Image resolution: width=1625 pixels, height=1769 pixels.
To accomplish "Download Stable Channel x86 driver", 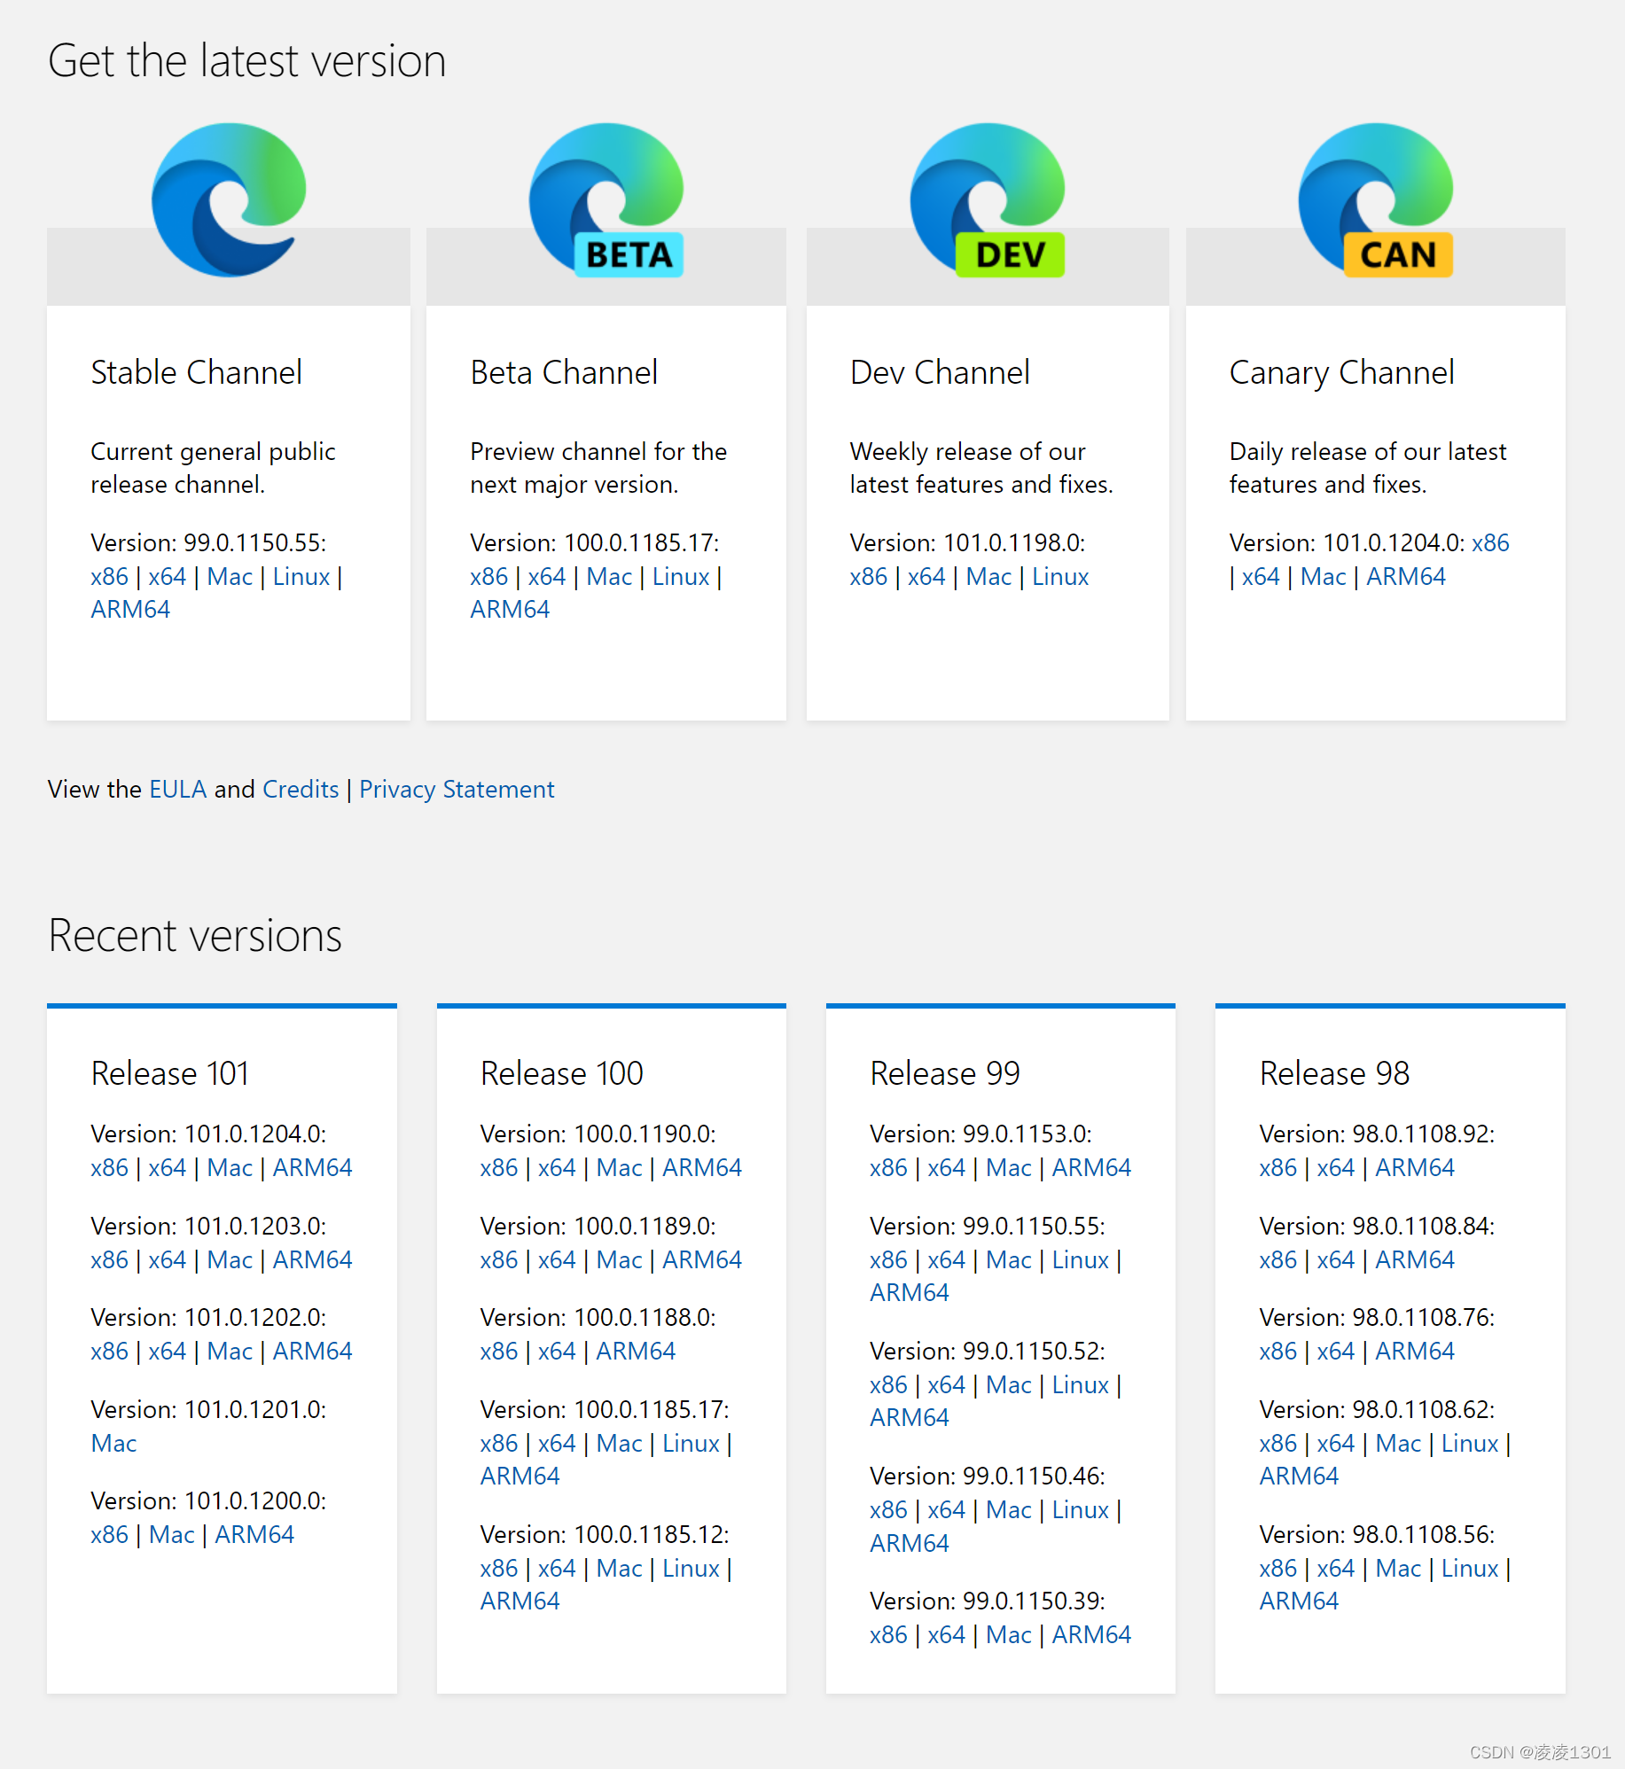I will [109, 576].
